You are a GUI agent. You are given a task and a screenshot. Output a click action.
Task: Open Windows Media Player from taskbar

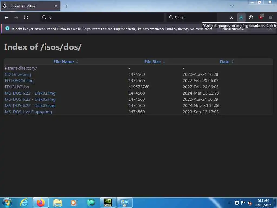pyautogui.click(x=74, y=203)
